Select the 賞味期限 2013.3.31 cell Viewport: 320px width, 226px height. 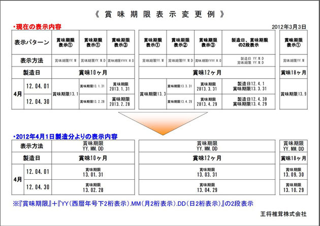tap(208, 86)
